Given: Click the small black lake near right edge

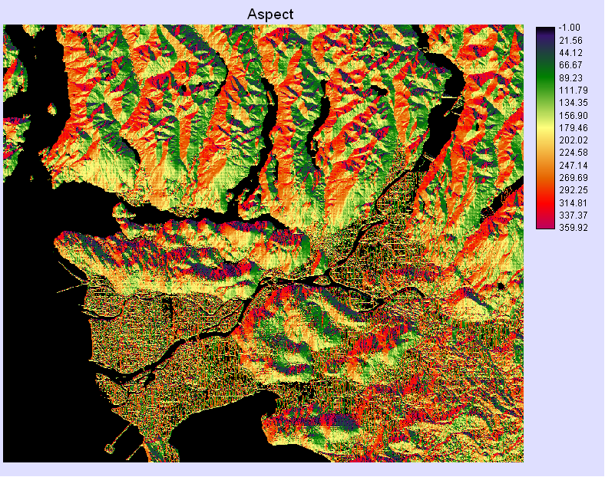Looking at the screenshot, I should pyautogui.click(x=501, y=286).
